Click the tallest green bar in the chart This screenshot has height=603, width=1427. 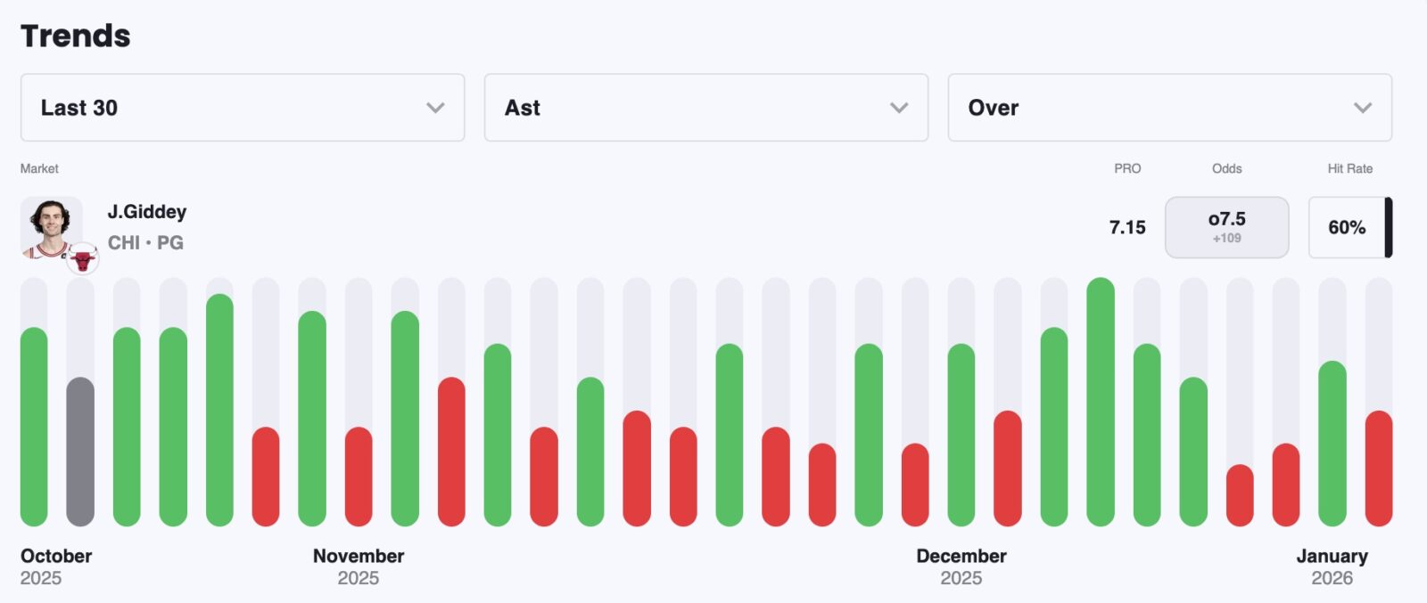click(1101, 401)
